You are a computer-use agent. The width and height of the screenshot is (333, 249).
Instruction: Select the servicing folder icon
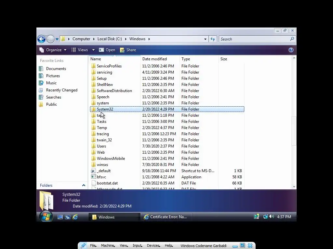point(93,72)
